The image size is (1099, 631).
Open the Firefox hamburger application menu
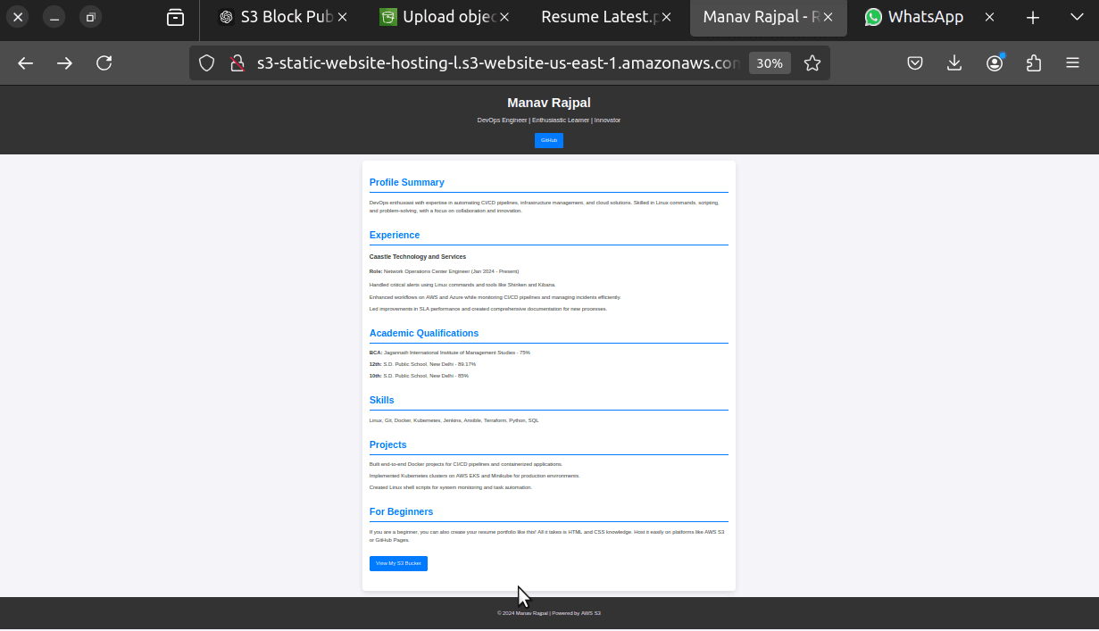point(1073,63)
